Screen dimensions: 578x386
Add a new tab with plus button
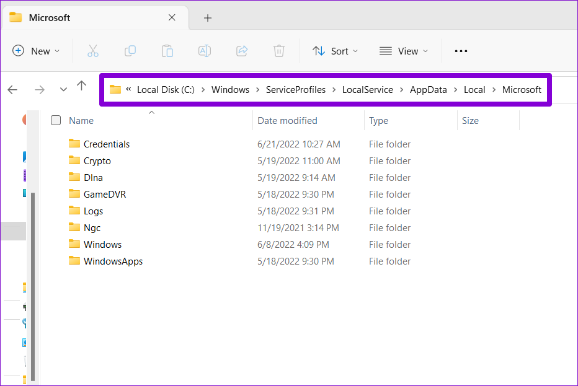208,18
